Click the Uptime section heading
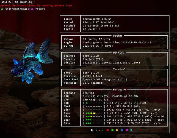Viewport: 177px width, 138px height. click(118, 36)
